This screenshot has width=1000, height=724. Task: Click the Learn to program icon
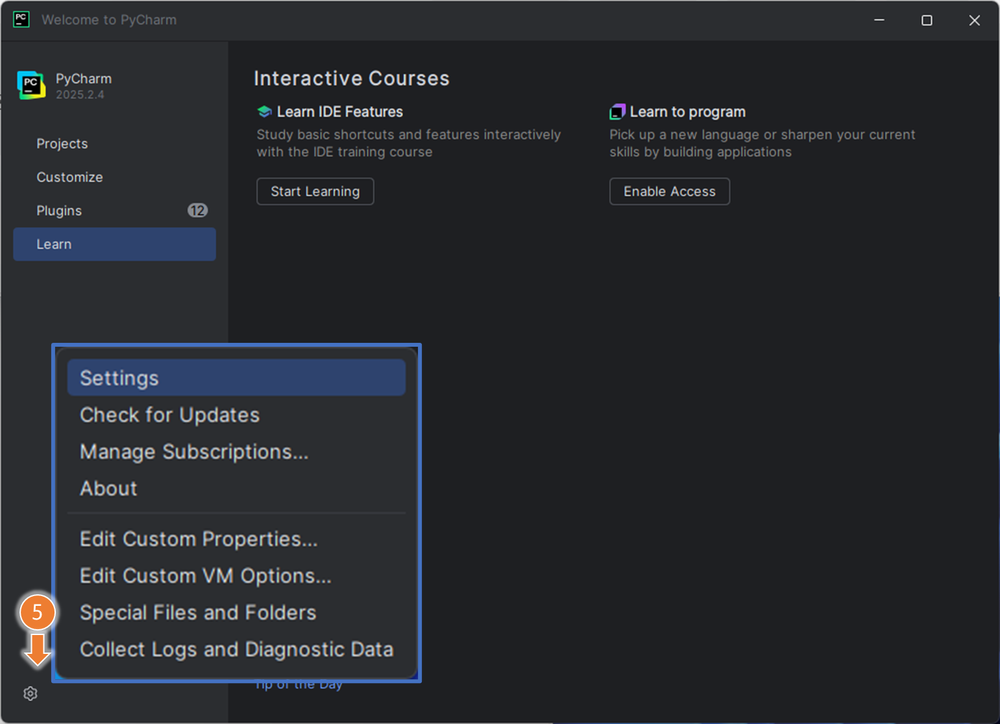617,112
